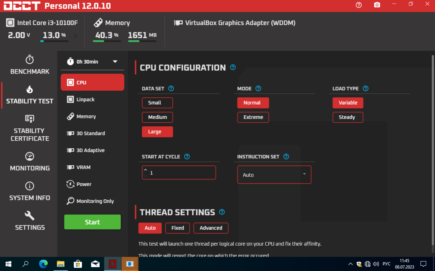Viewport: 435px width, 271px height.
Task: Take a screenshot with the camera icon
Action: [377, 5]
